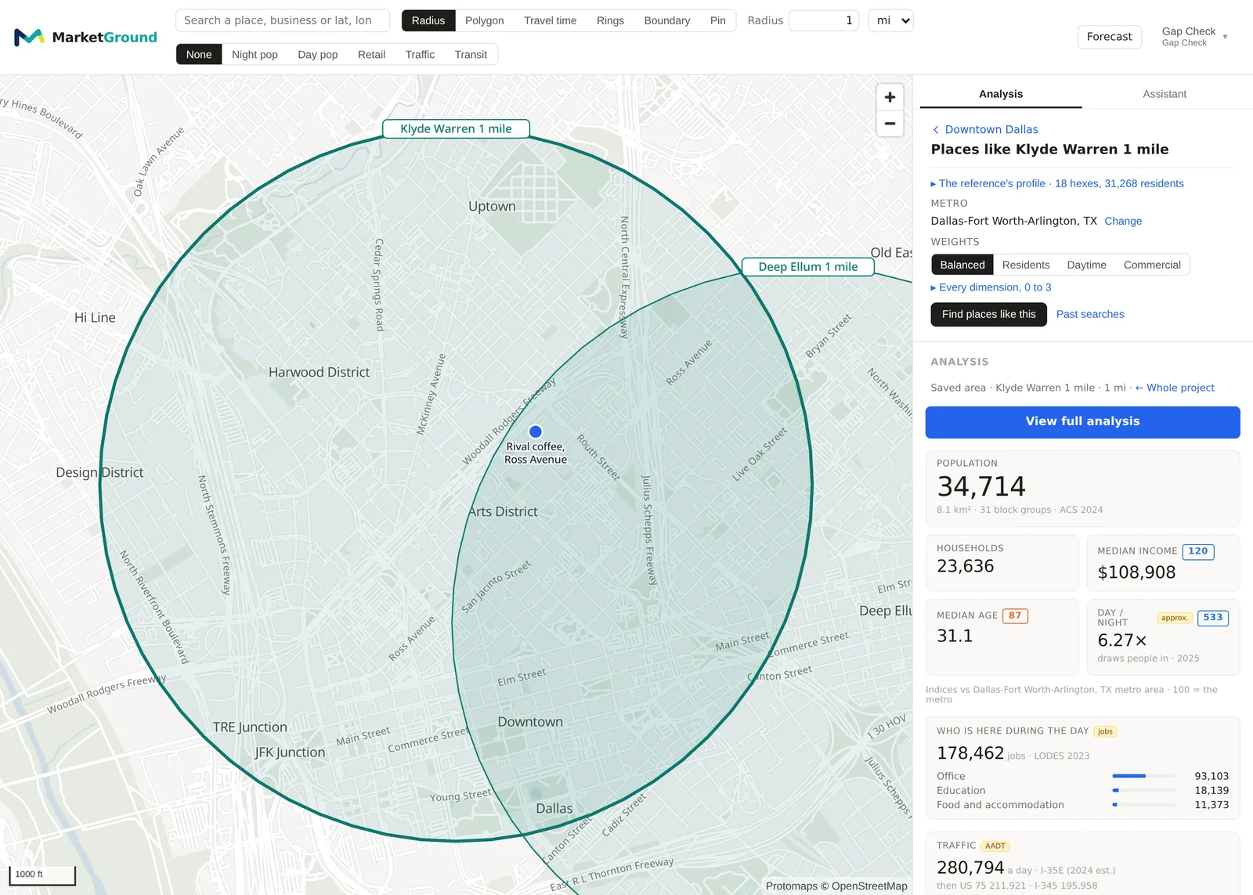1253x895 pixels.
Task: Click Find places like this
Action: pyautogui.click(x=989, y=314)
